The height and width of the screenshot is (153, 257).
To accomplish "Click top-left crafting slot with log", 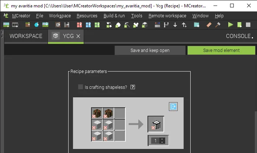I will coord(97,113).
